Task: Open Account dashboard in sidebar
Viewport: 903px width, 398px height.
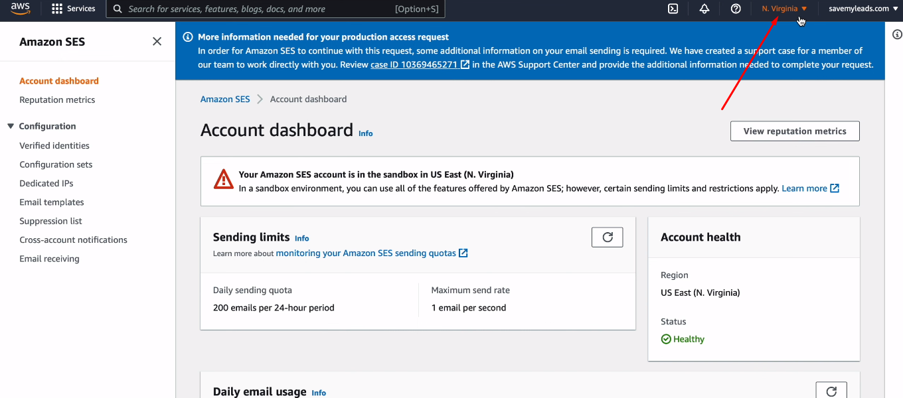Action: tap(59, 81)
